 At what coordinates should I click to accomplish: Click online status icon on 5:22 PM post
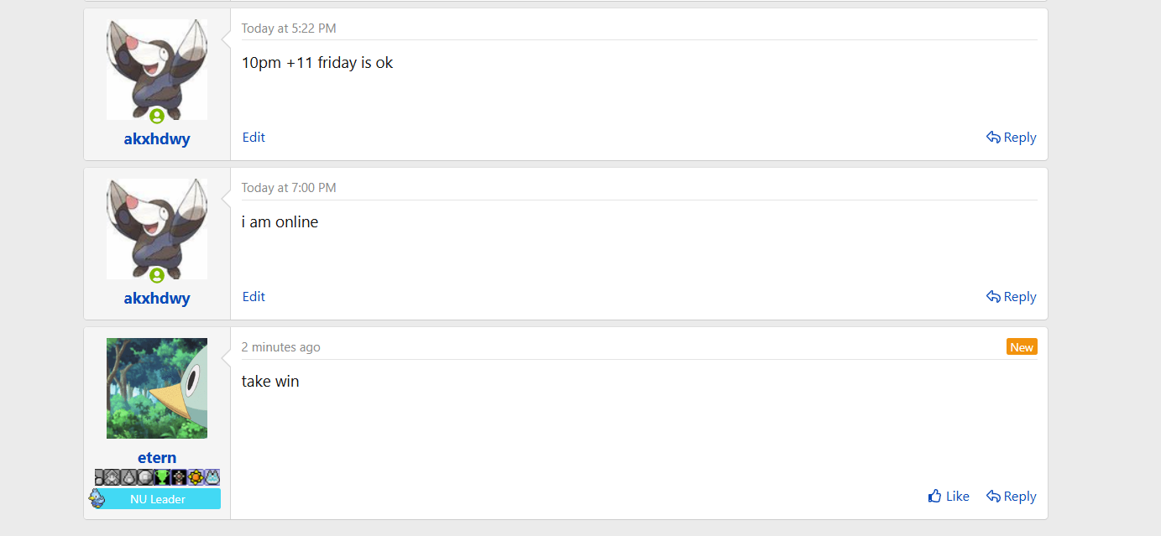click(x=157, y=117)
